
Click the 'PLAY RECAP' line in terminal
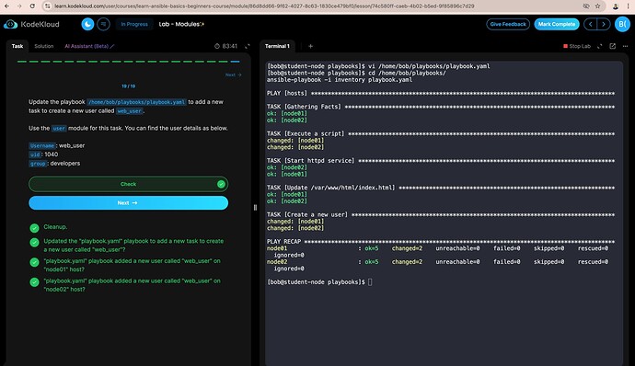pos(441,242)
